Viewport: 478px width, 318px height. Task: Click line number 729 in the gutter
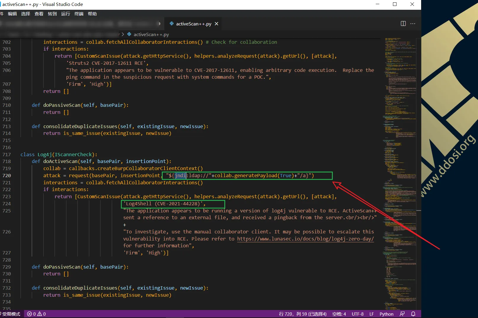(x=7, y=267)
